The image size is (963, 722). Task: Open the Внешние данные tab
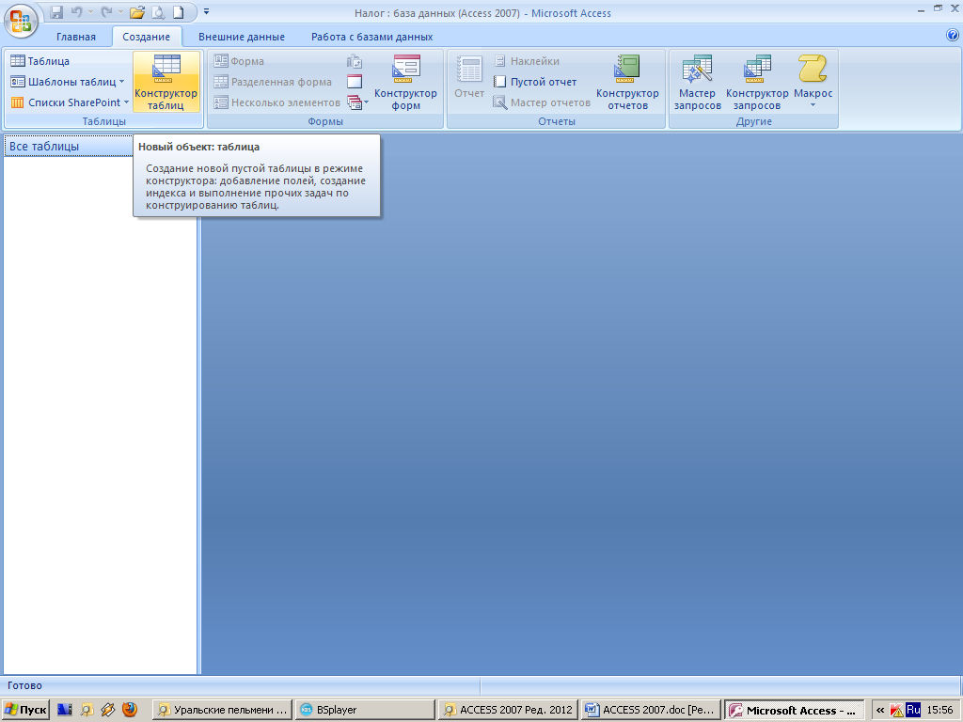[242, 37]
